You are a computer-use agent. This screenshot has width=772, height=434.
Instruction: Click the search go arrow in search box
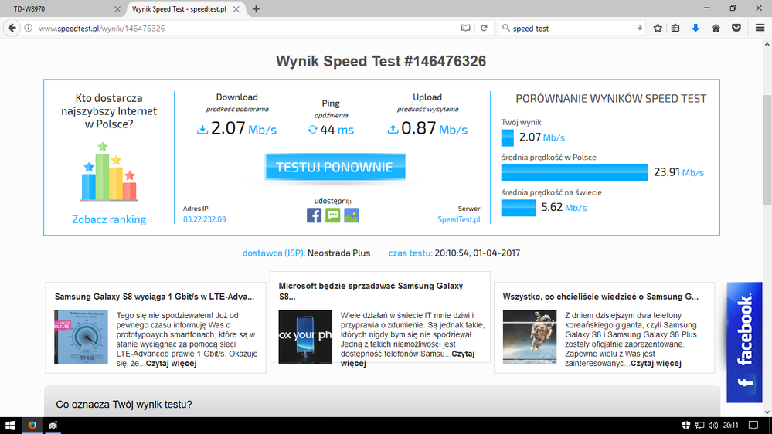tap(639, 28)
